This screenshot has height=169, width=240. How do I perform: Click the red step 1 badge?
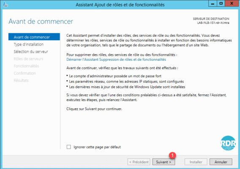coord(172,155)
